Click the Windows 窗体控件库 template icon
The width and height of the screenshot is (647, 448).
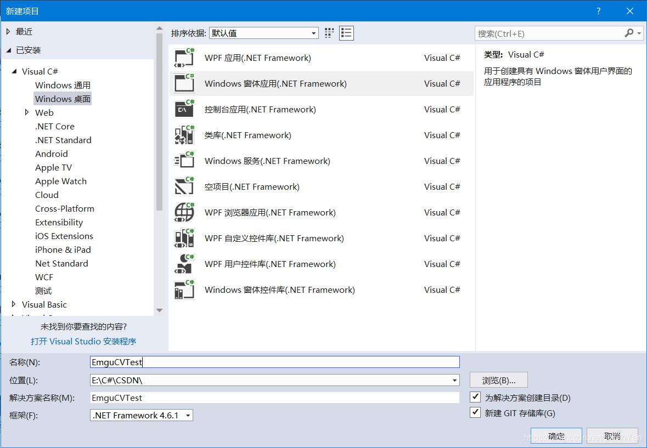click(x=184, y=290)
